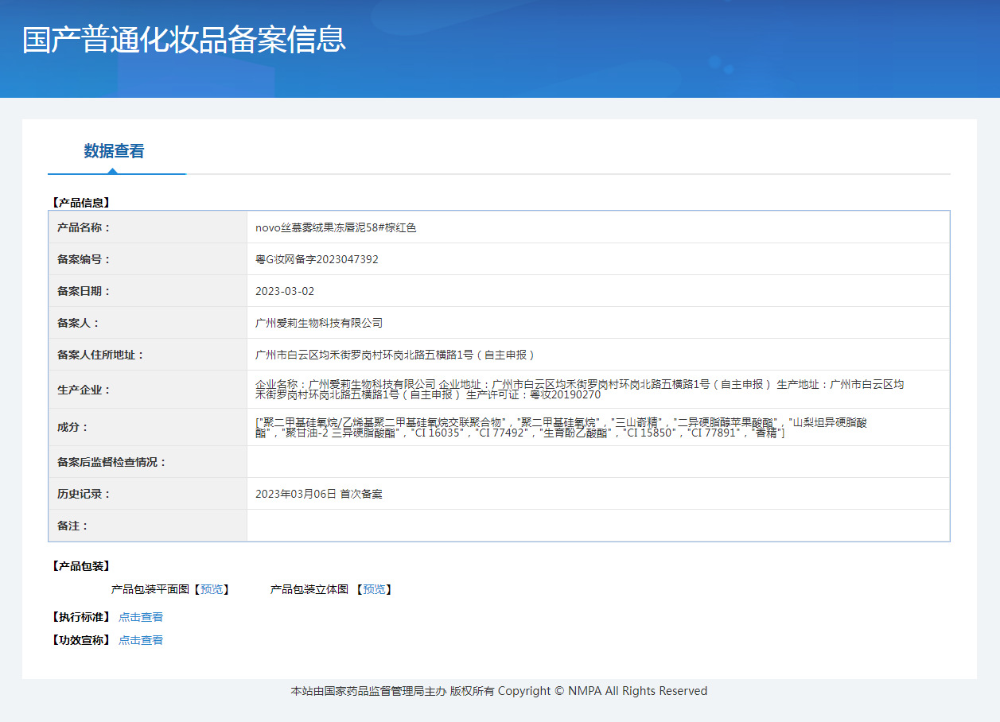Screen dimensions: 1000x722
Task: Click the 备案后监督检查情况： label cell
Action: [148, 462]
